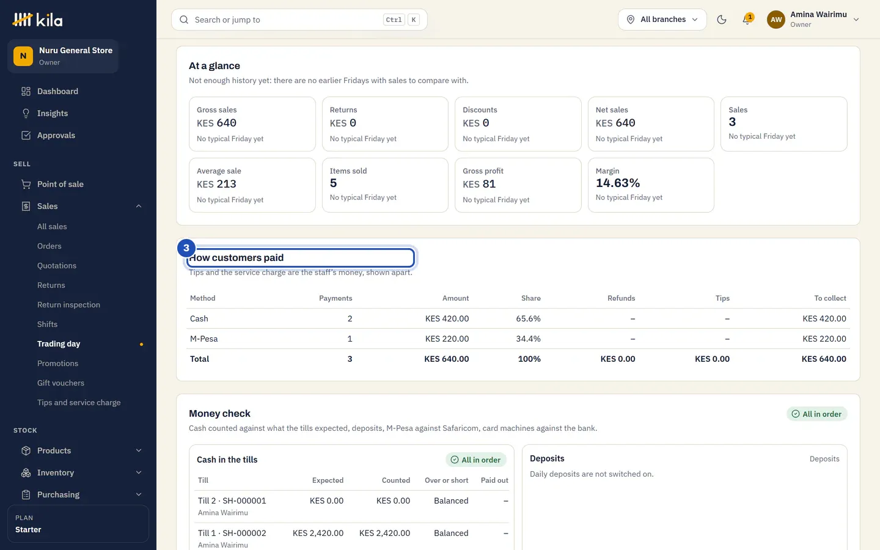Screen dimensions: 880x550
Task: Toggle dark mode moon icon
Action: [x=722, y=20]
